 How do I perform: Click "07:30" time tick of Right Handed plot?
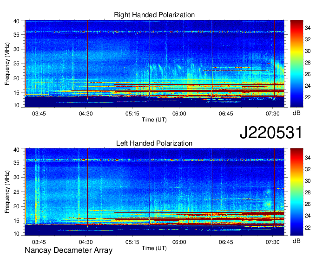(273, 114)
